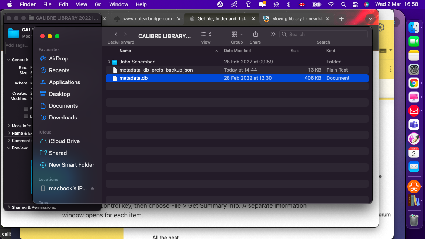Image resolution: width=425 pixels, height=239 pixels.
Task: Close the www.nofearbridge.com tab
Action: coord(179,19)
